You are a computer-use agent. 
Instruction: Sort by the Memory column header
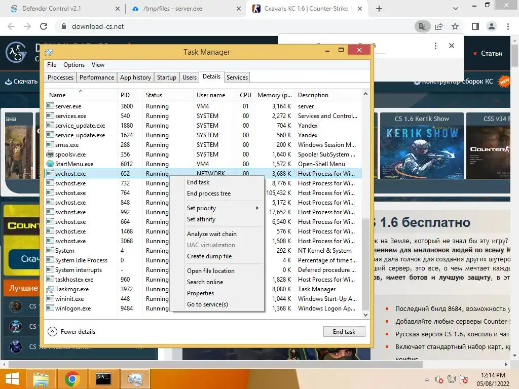(x=274, y=95)
